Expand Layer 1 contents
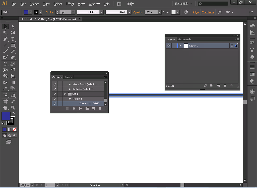This screenshot has width=257, height=188. click(x=180, y=46)
